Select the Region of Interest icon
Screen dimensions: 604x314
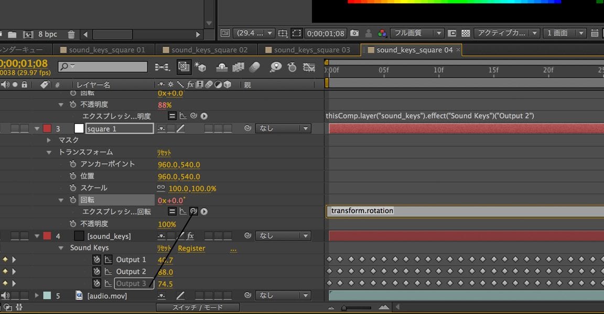[x=297, y=32]
